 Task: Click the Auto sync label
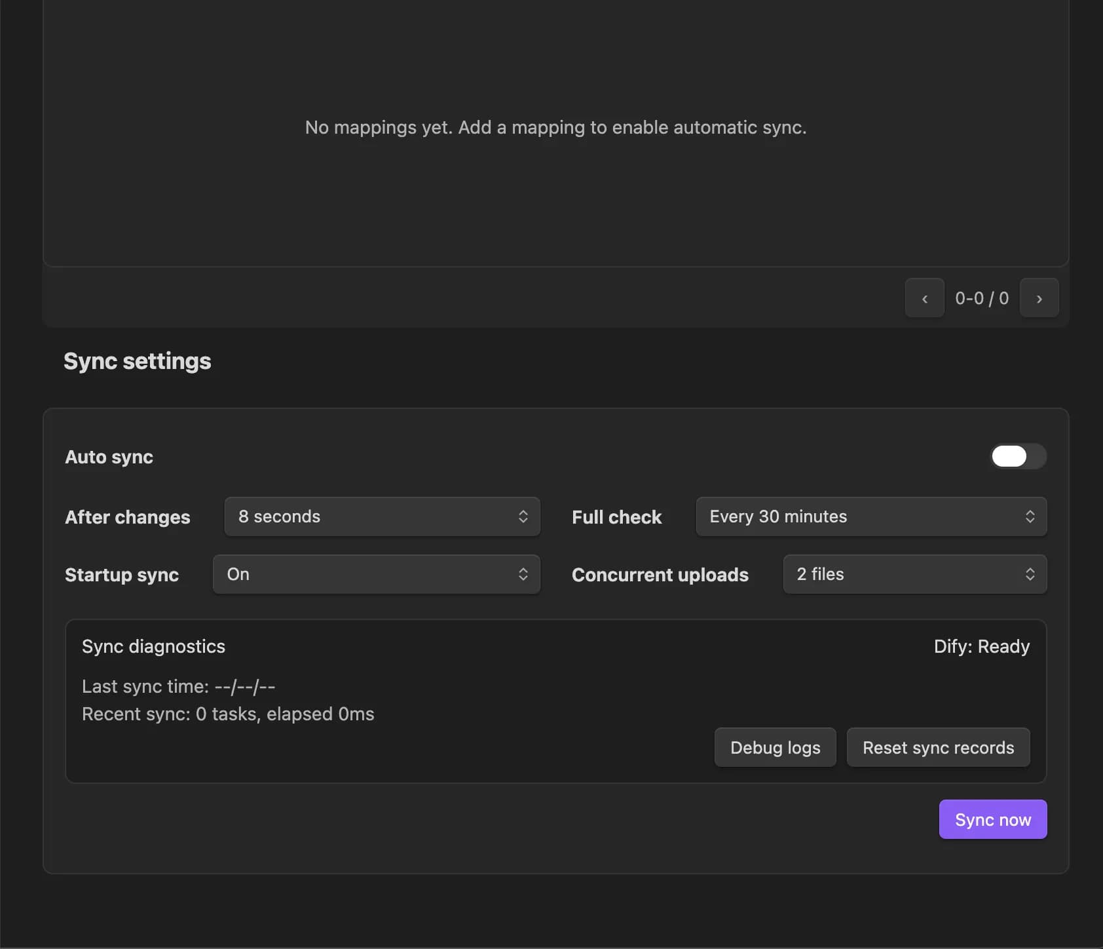click(x=109, y=457)
